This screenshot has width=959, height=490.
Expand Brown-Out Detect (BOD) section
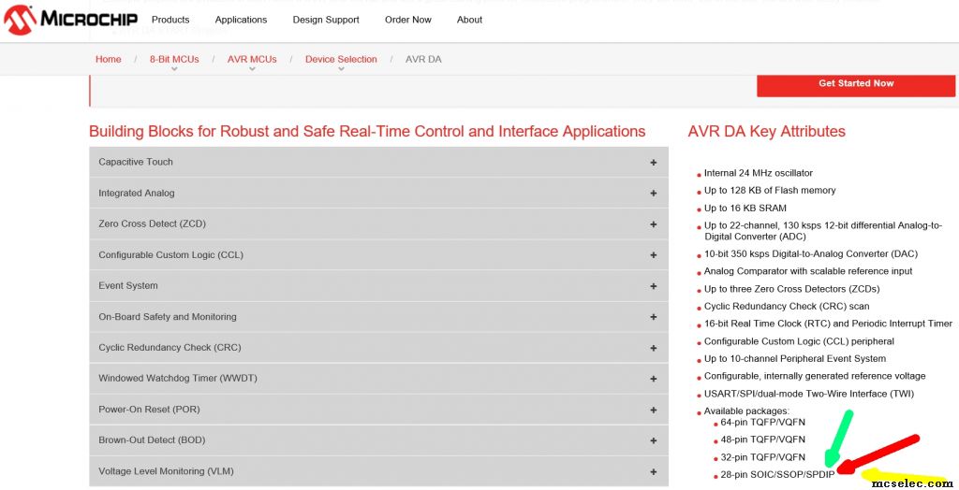point(378,440)
